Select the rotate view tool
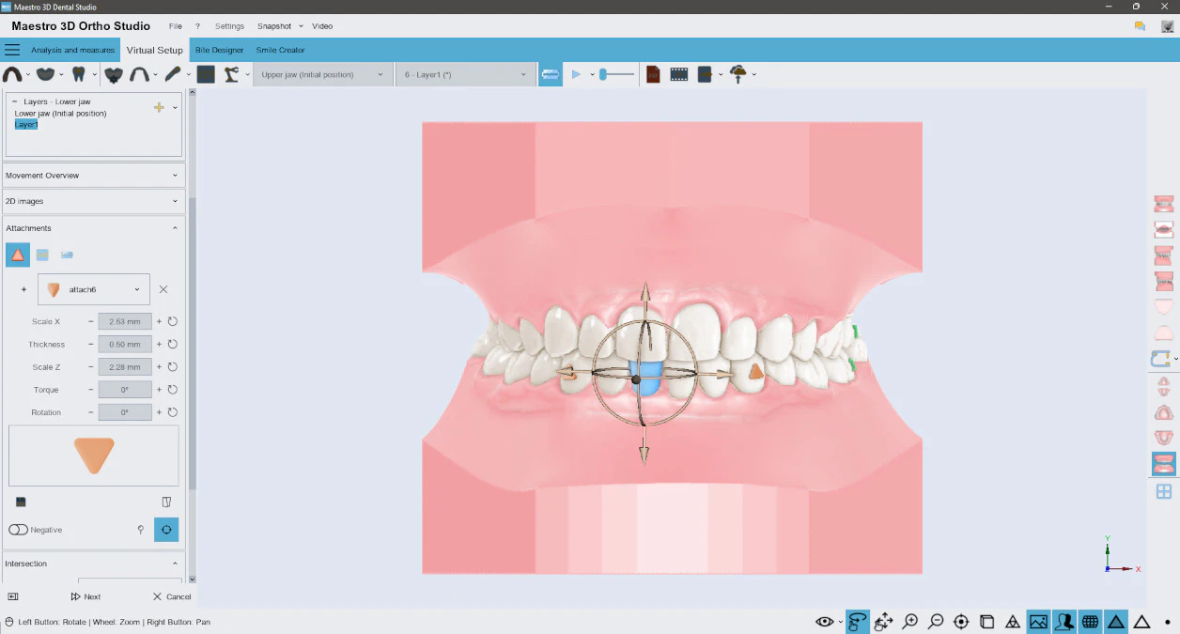The width and height of the screenshot is (1180, 634). [857, 621]
